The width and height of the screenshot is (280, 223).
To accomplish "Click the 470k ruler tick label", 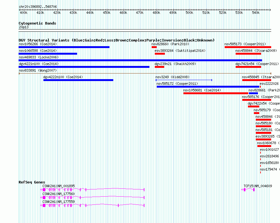I will click(140, 13).
